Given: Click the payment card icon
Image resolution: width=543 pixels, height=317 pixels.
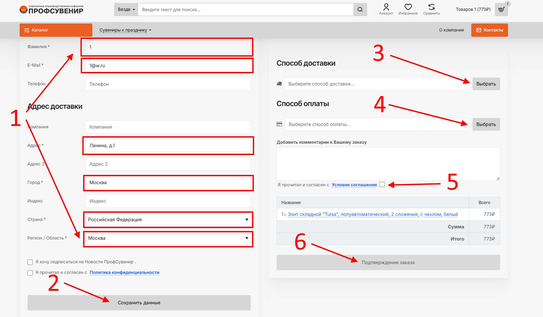Looking at the screenshot, I should [279, 124].
